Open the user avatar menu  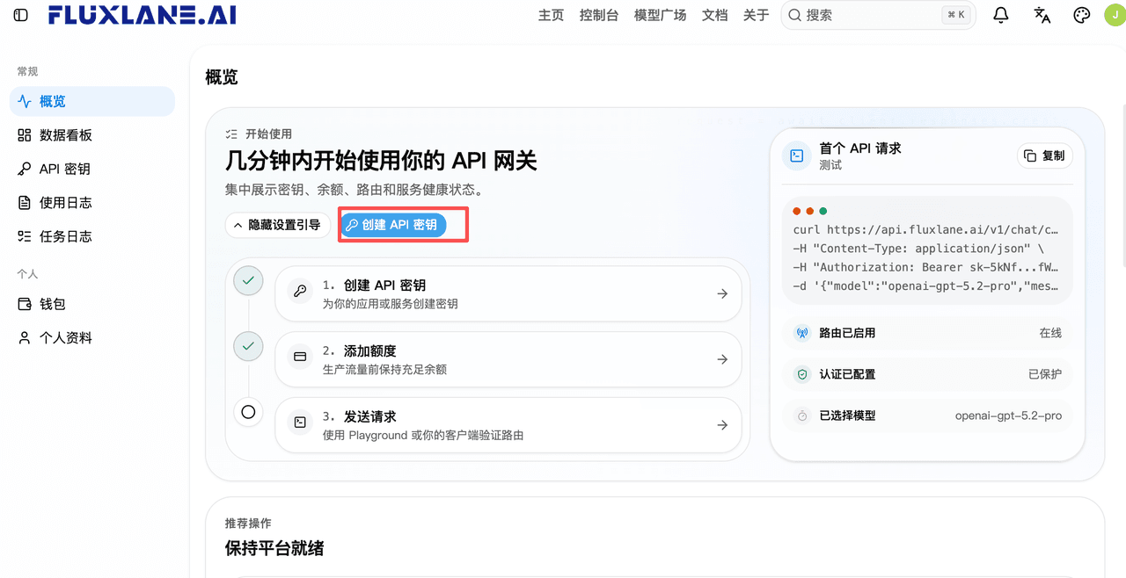coord(1115,15)
